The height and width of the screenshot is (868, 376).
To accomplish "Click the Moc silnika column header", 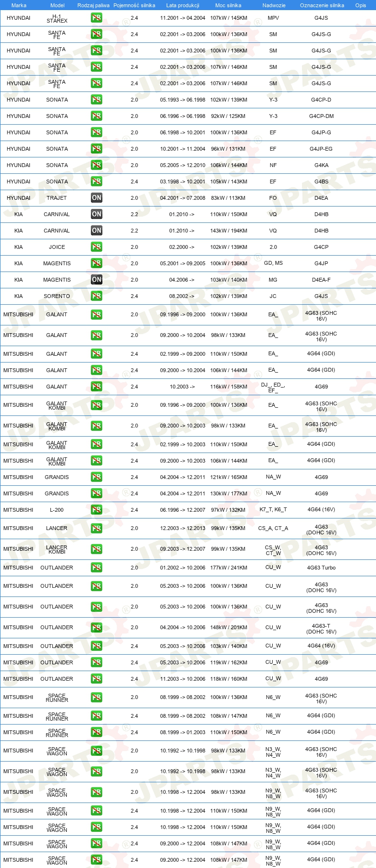I will (x=228, y=5).
